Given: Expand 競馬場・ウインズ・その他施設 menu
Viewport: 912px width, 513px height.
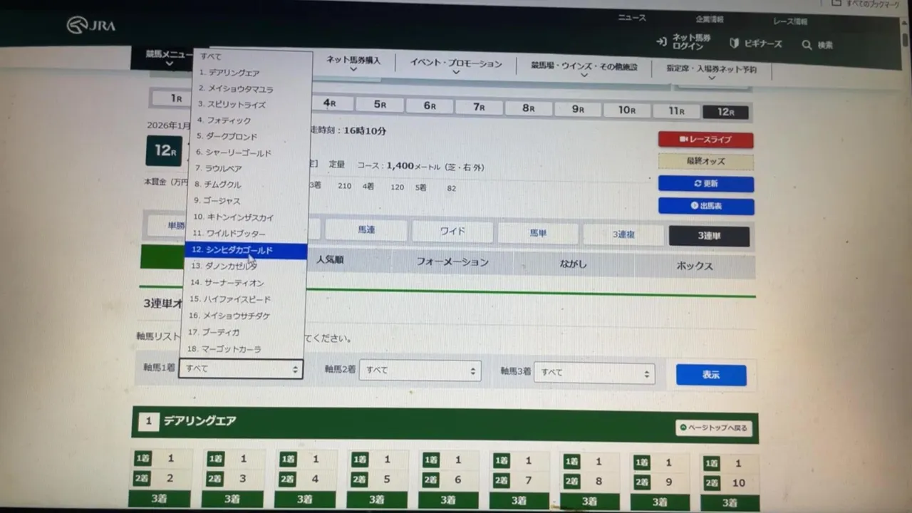Looking at the screenshot, I should pos(584,68).
